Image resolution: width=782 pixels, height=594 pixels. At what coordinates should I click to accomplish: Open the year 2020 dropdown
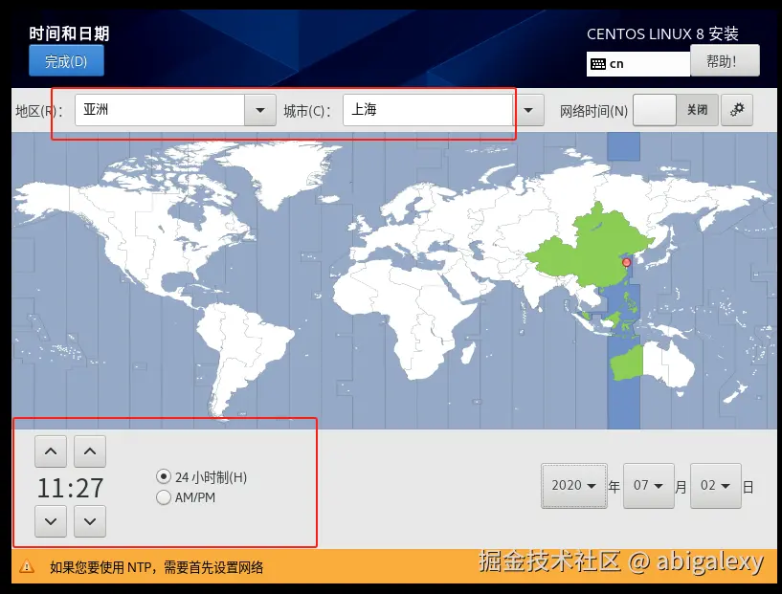(573, 485)
